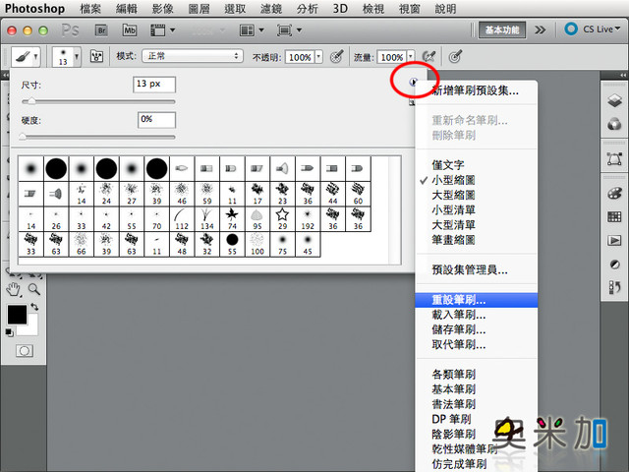Toggle tablet pressure for size
This screenshot has width=629, height=472.
[x=455, y=57]
